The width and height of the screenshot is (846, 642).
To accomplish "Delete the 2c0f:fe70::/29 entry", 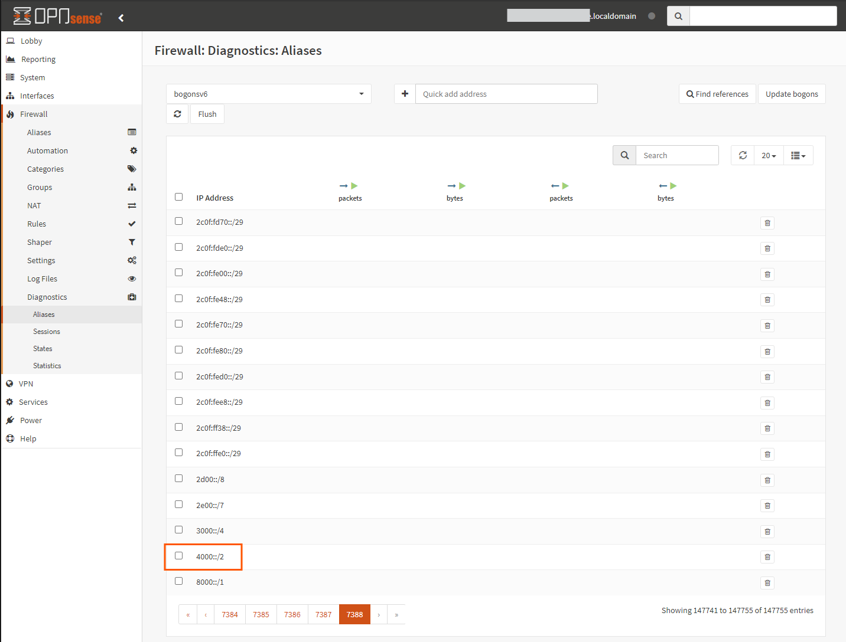I will coord(767,326).
